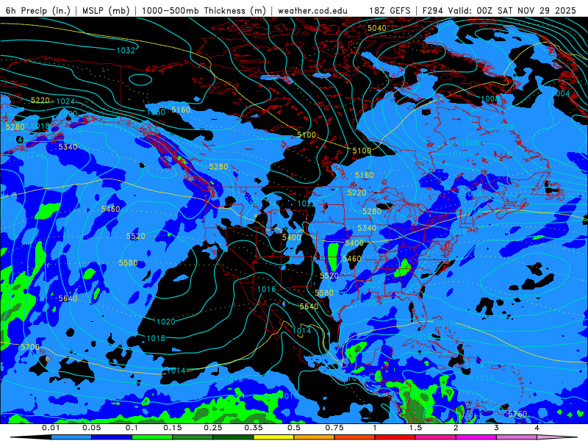This screenshot has height=441, width=588.
Task: Click the '0.75' legend tick value
Action: pos(334,428)
